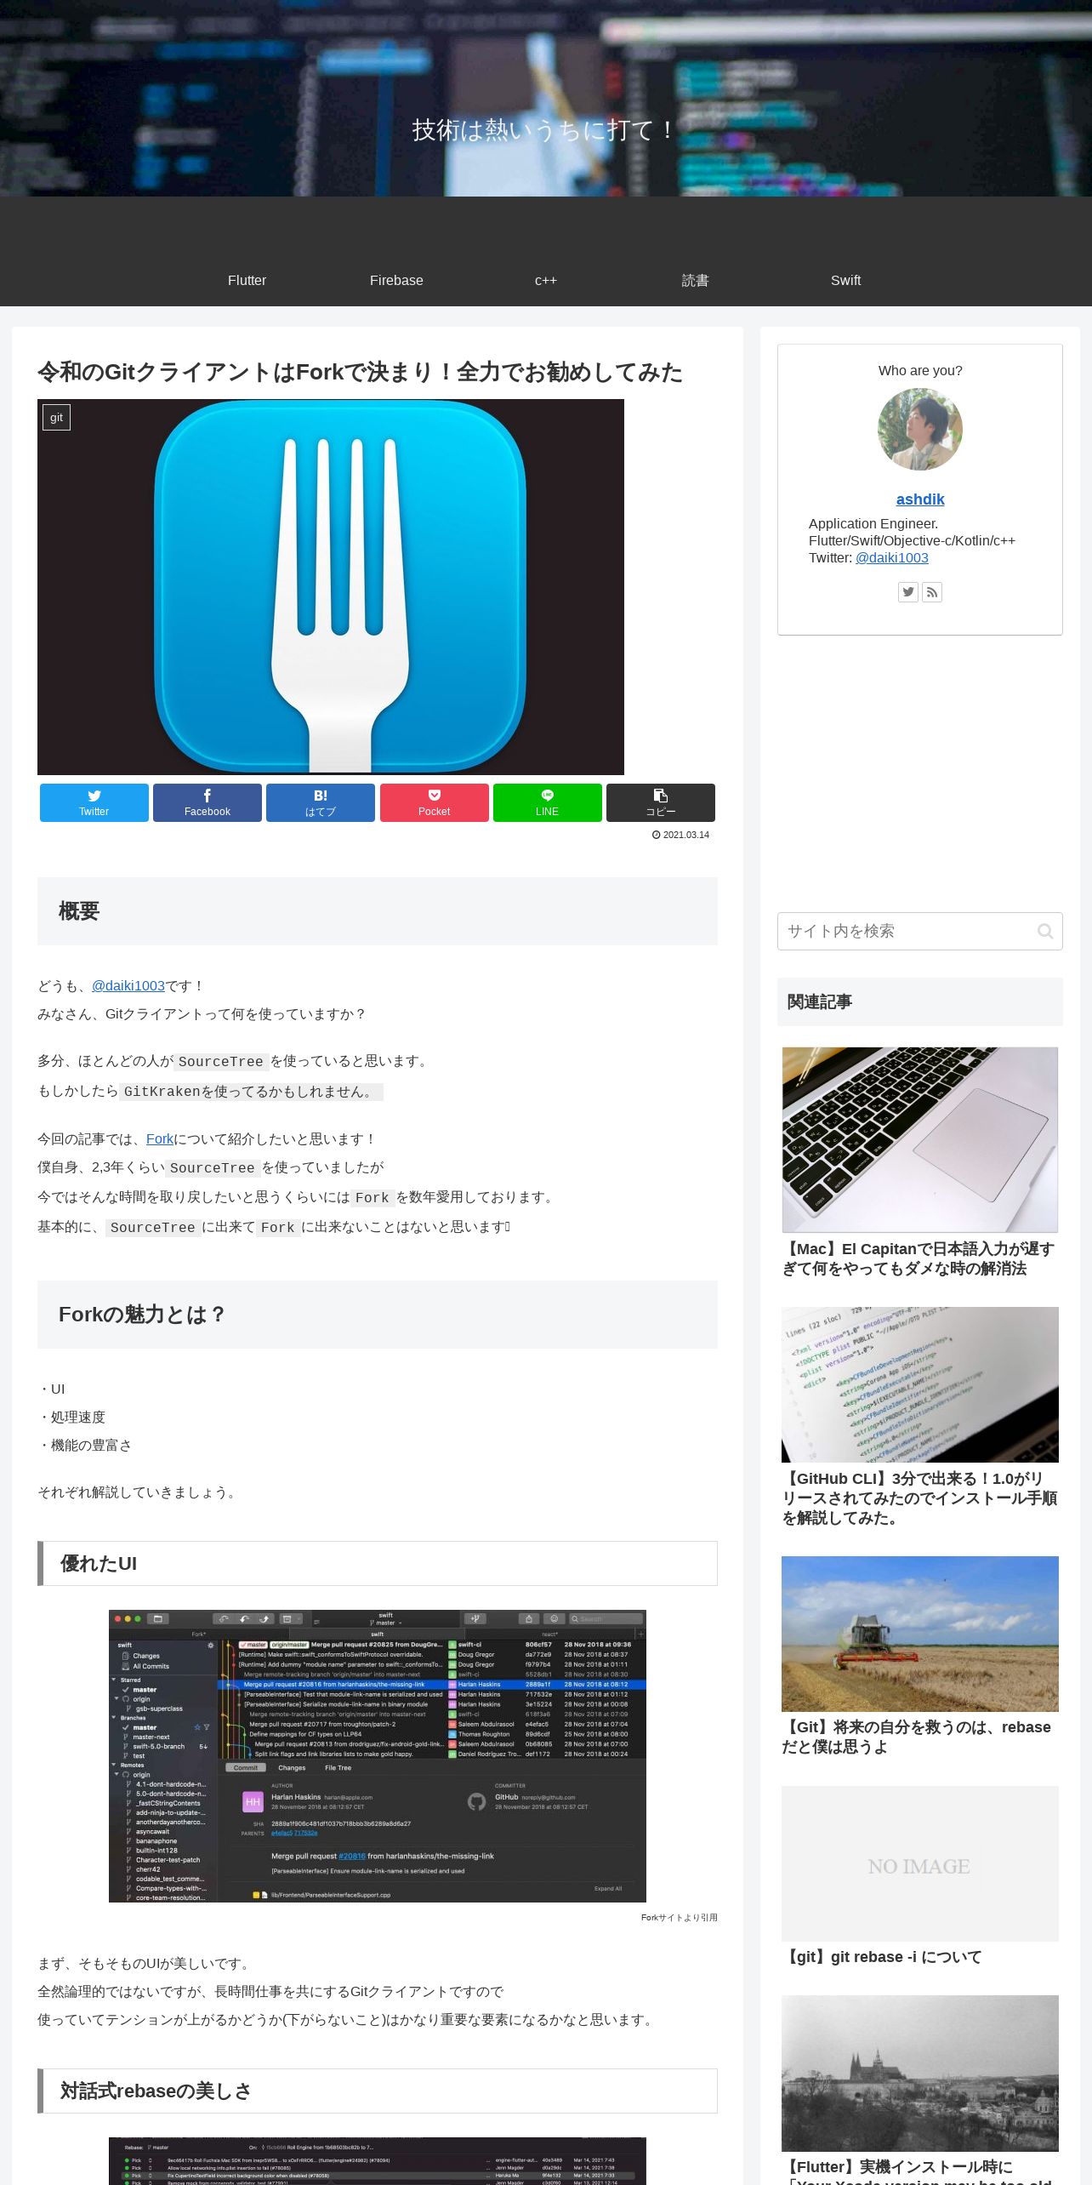This screenshot has height=2185, width=1092.
Task: Click the Forkサイトより引用 caption
Action: (680, 1917)
